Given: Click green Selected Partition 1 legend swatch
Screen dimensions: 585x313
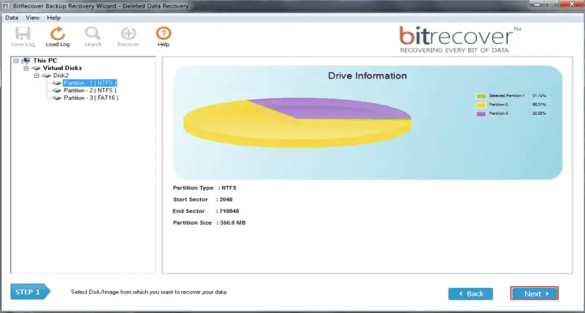Looking at the screenshot, I should tap(481, 96).
